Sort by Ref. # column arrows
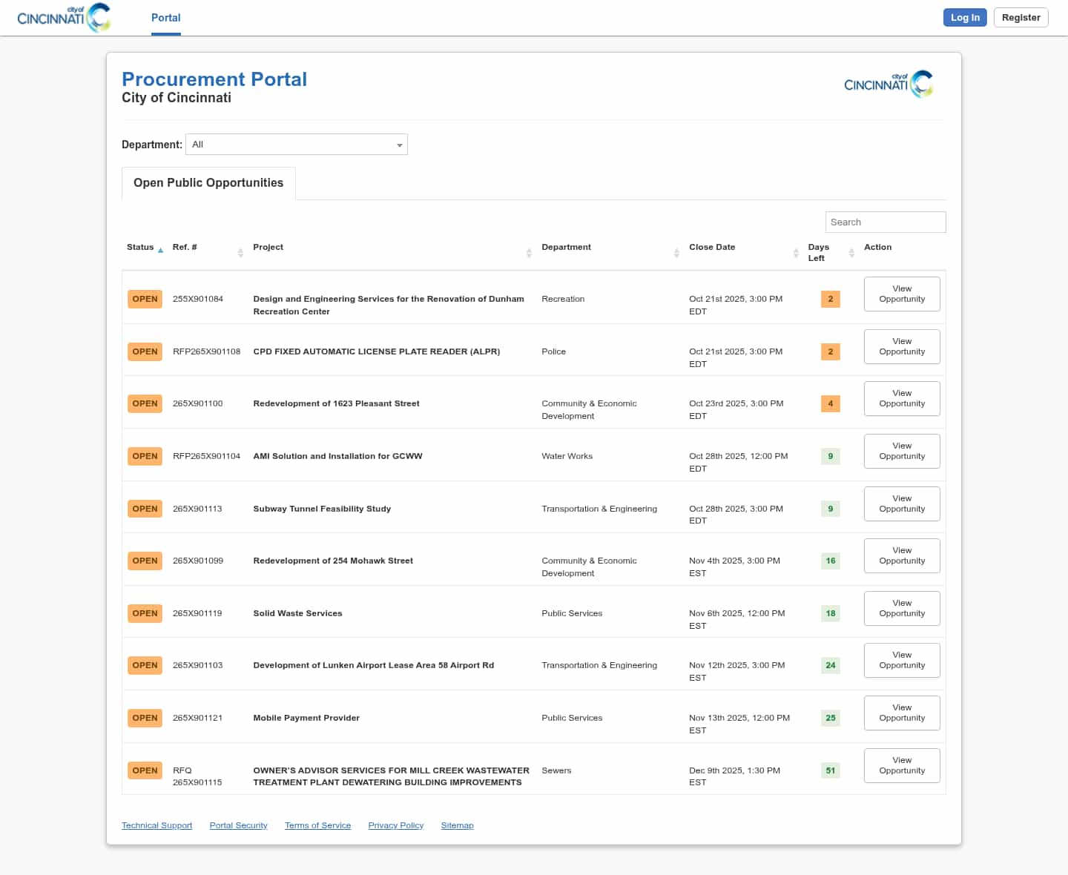 [240, 253]
